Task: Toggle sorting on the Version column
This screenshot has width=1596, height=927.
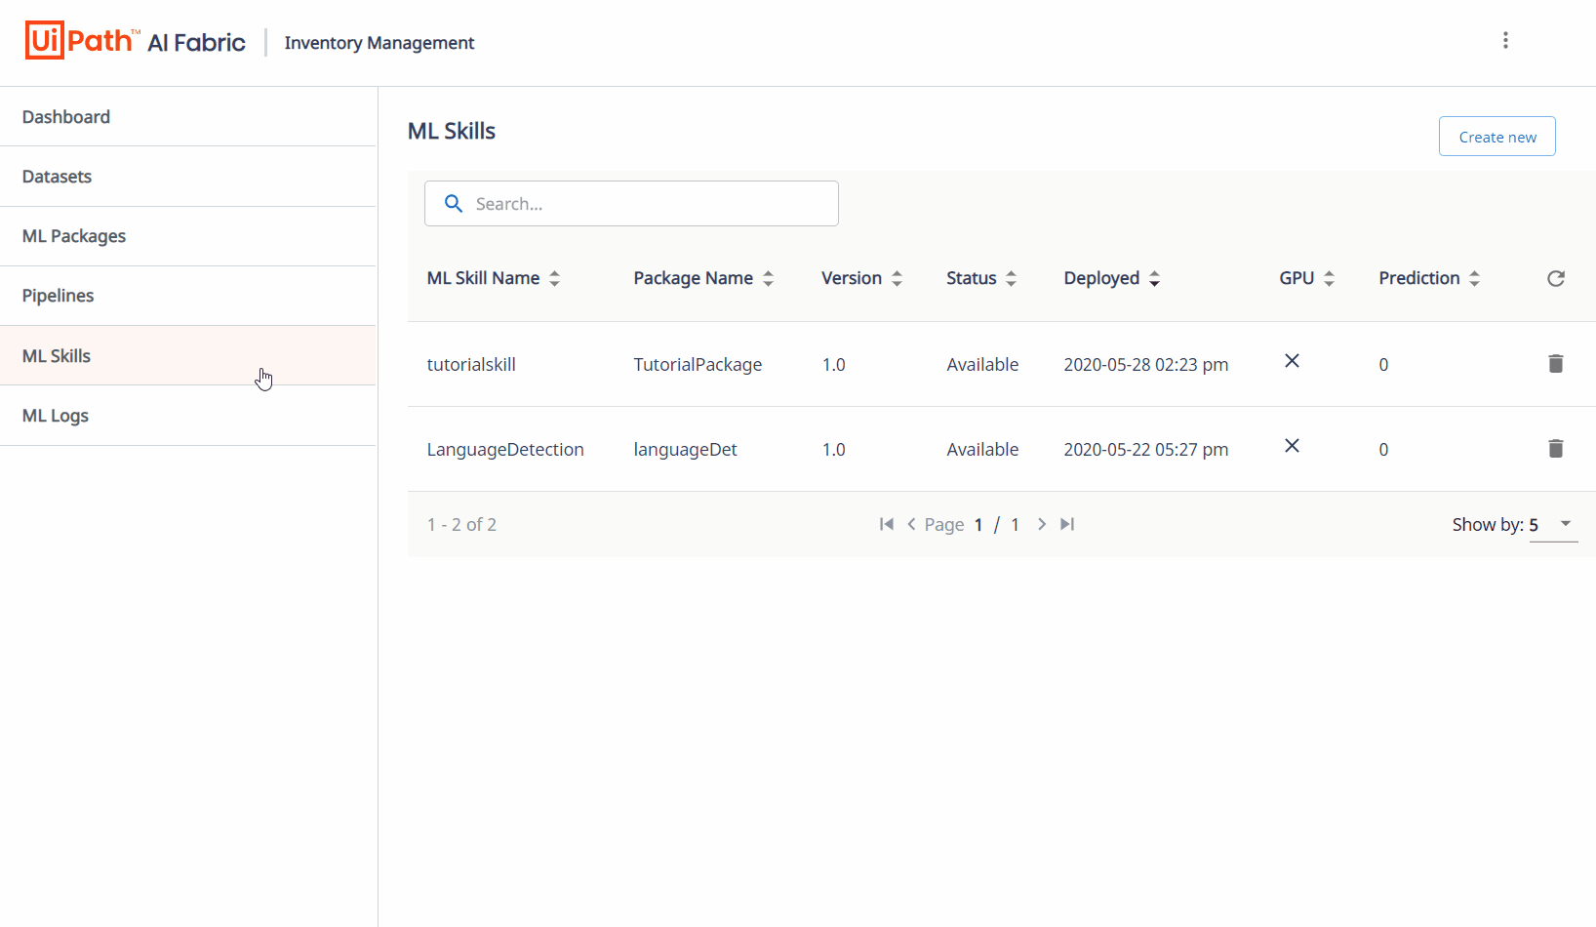Action: point(897,278)
